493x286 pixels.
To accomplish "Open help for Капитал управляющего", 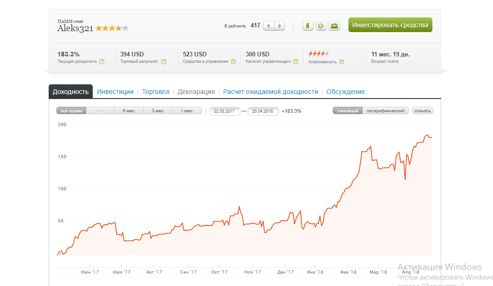I will (296, 61).
